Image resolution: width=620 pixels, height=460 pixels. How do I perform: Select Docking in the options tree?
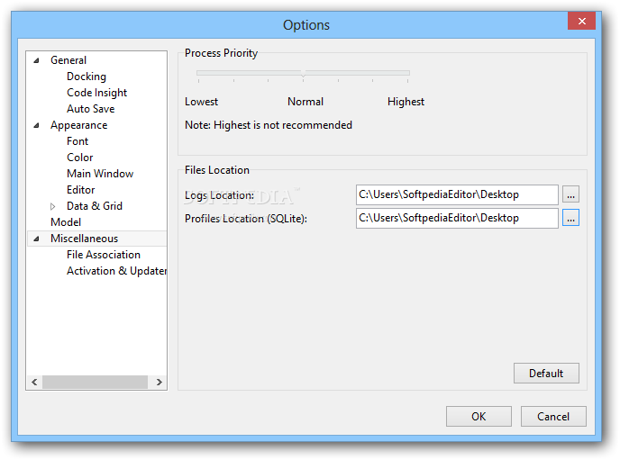[x=87, y=77]
